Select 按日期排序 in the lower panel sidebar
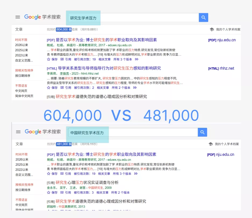Screen dimensions: 252x218 (x=23, y=190)
